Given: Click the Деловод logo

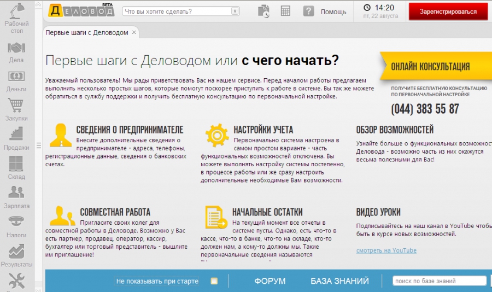Looking at the screenshot, I should point(81,11).
